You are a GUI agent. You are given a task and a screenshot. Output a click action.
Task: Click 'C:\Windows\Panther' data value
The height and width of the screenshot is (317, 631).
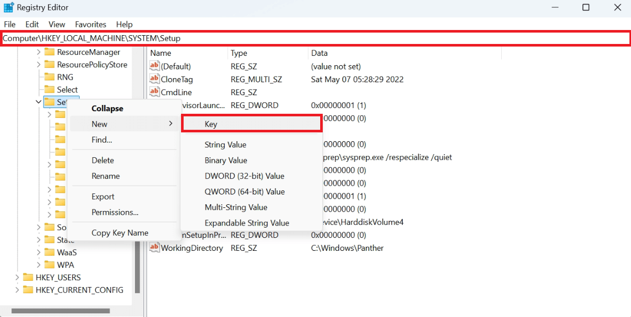(x=348, y=248)
